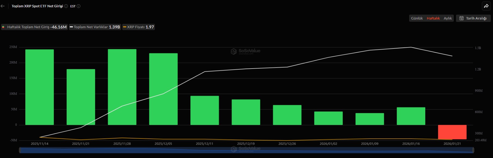Select the Haftalık tab
The width and height of the screenshot is (493, 158).
click(x=433, y=18)
